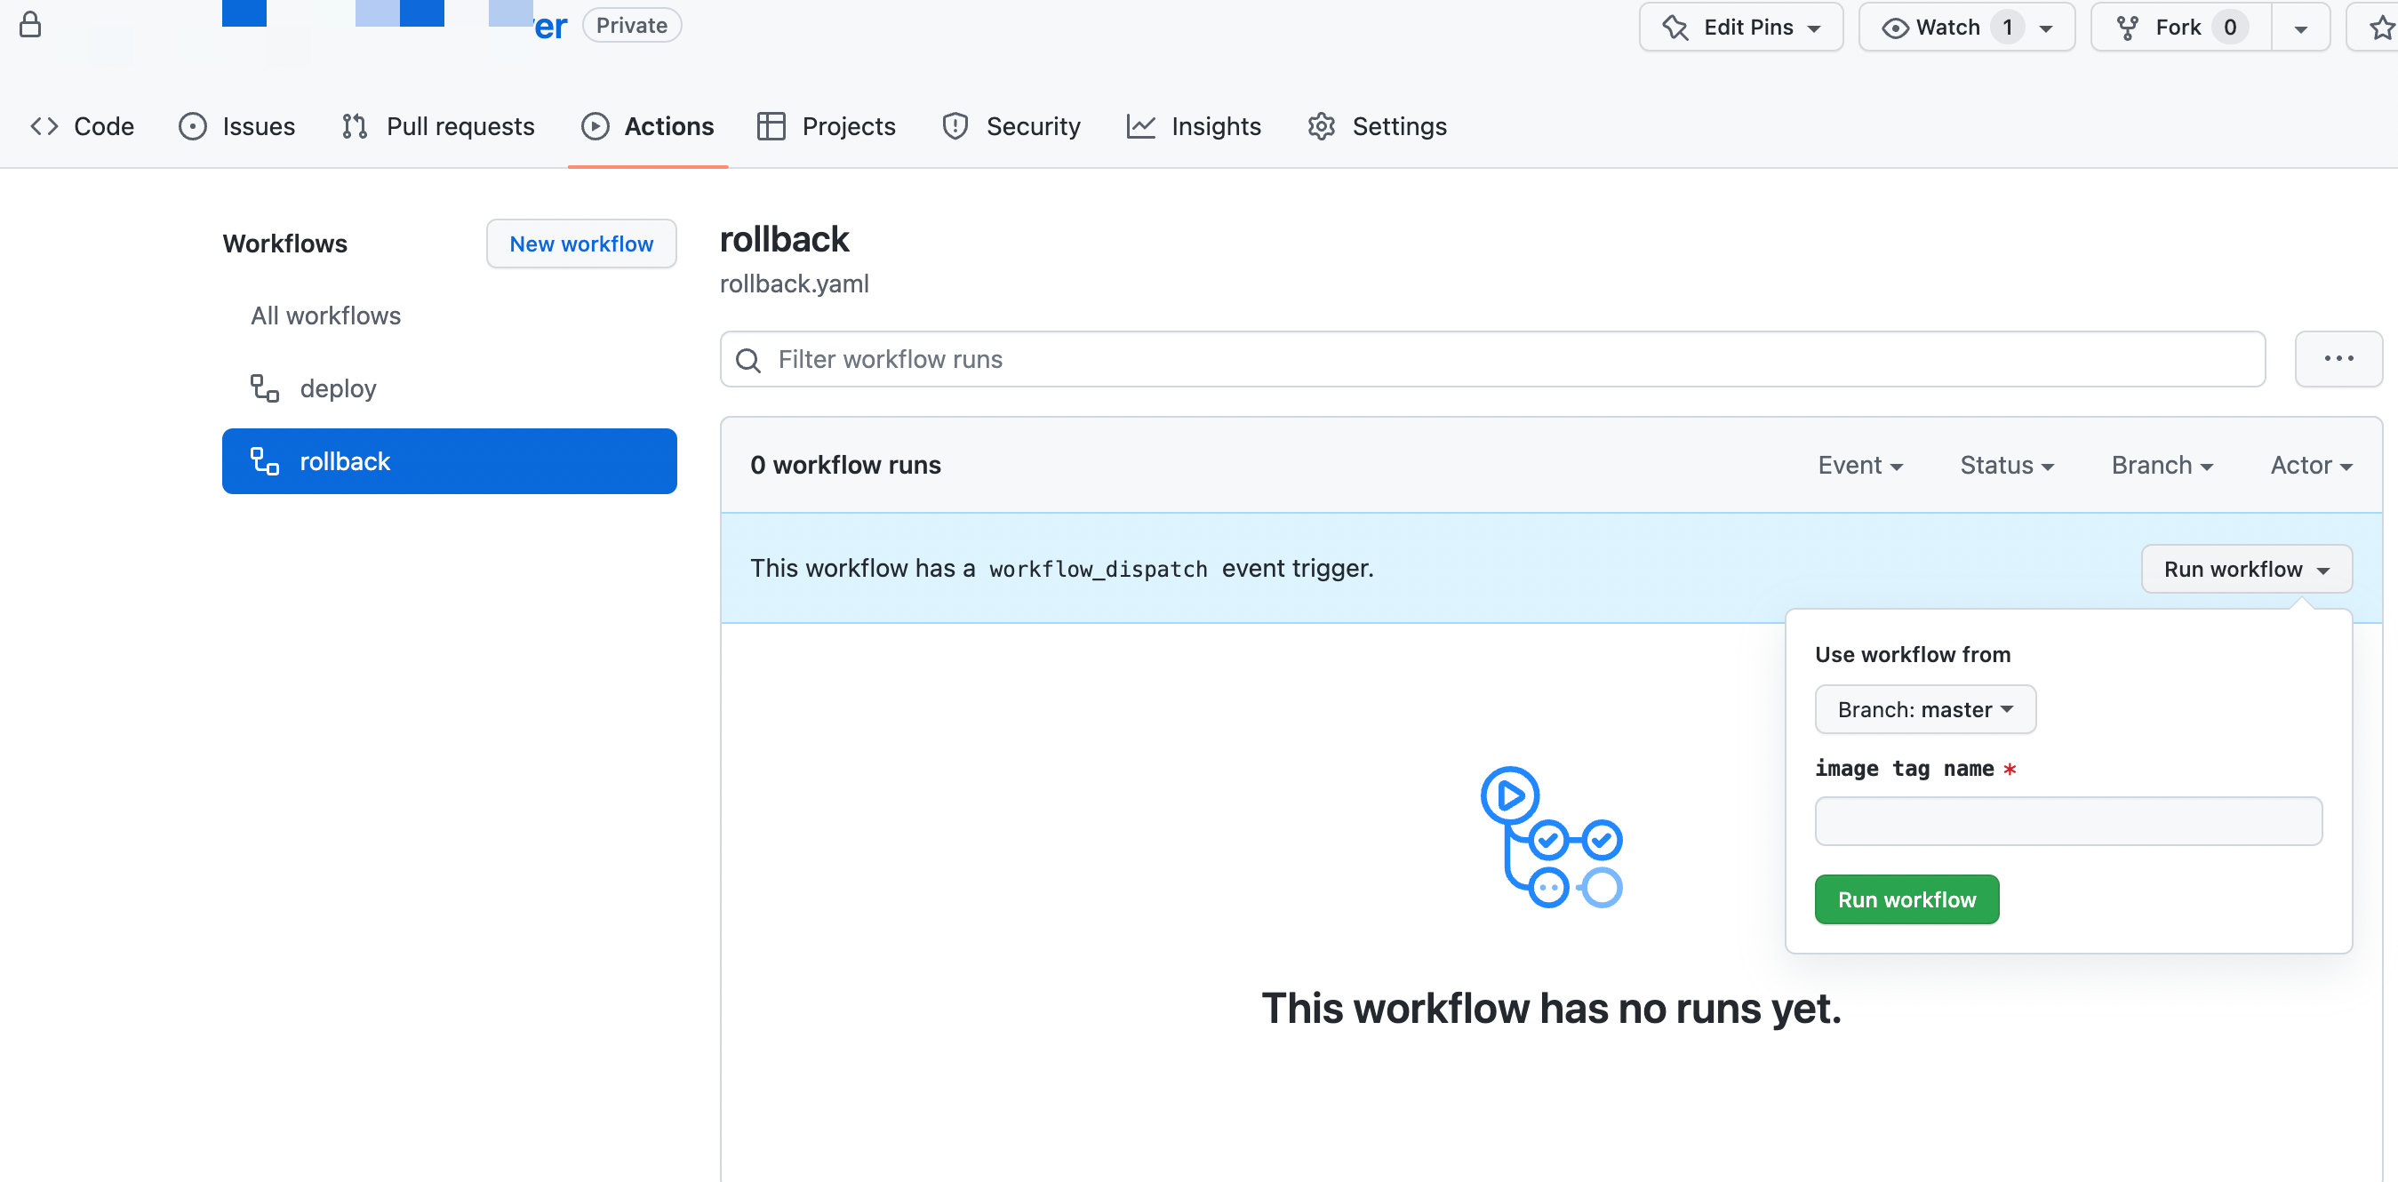The width and height of the screenshot is (2398, 1182).
Task: Click the lock icon beside repository name
Action: (30, 25)
